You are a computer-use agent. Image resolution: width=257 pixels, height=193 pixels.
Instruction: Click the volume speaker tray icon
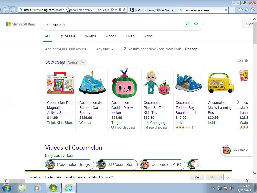click(232, 188)
